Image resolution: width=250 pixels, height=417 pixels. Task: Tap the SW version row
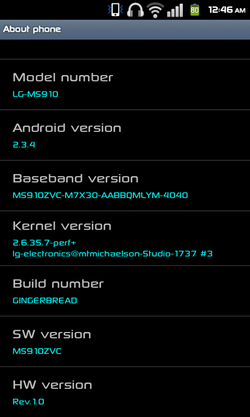coord(125,341)
